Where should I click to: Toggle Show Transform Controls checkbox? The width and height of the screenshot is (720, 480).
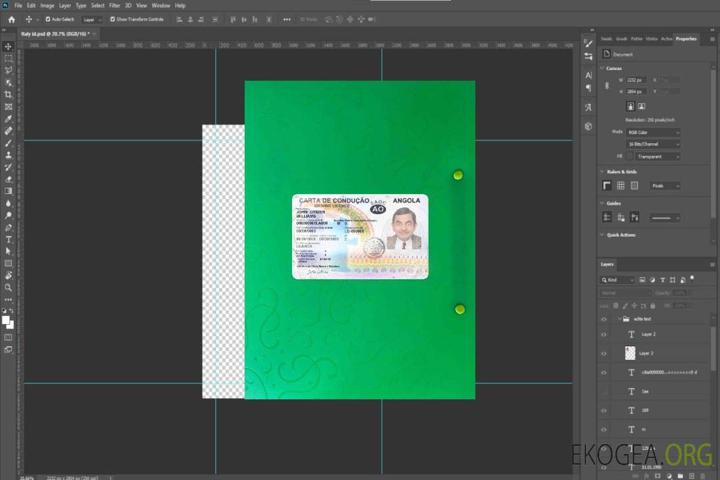113,19
